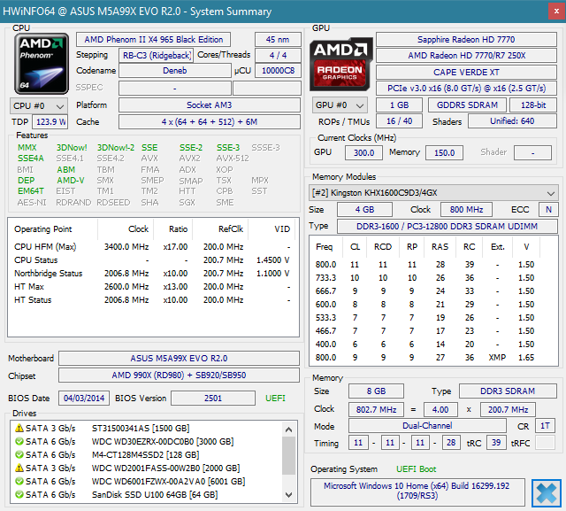Screen dimensions: 566x511
Task: Click the AMD Phenom CPU logo
Action: [x=42, y=64]
